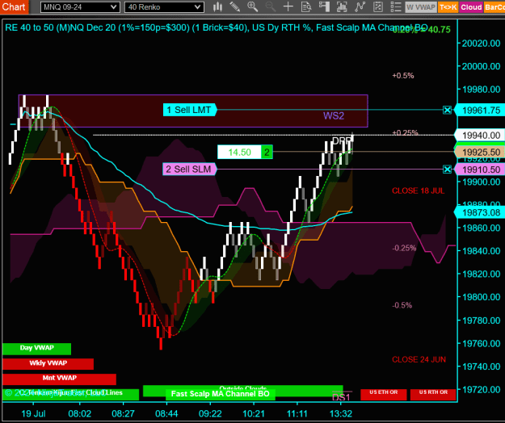Click the +0.5% level label
This screenshot has height=423, width=505.
tap(403, 76)
